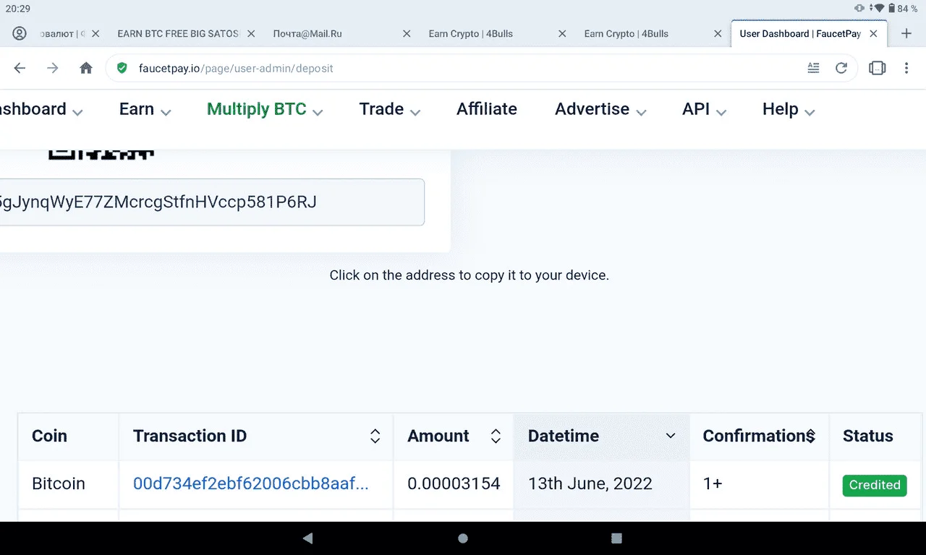Tap the Android back navigation button
926x555 pixels.
[308, 538]
